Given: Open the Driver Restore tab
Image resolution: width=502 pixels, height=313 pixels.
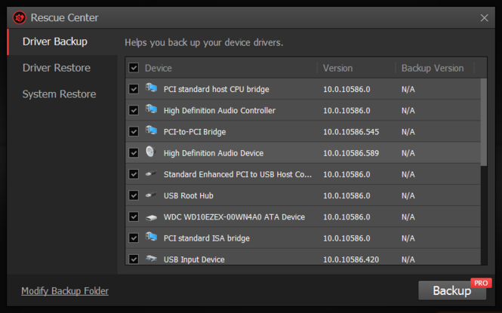Looking at the screenshot, I should point(57,68).
